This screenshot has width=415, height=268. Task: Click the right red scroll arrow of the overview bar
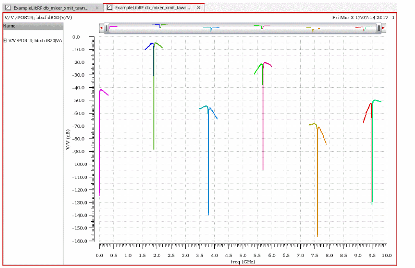(x=384, y=28)
